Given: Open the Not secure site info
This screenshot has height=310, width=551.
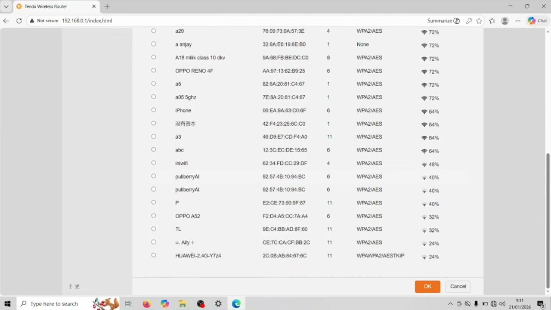Looking at the screenshot, I should pyautogui.click(x=44, y=21).
